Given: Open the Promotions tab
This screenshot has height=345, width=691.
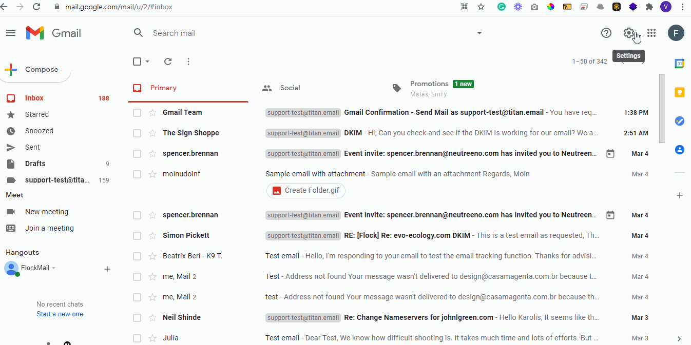Looking at the screenshot, I should click(x=429, y=84).
